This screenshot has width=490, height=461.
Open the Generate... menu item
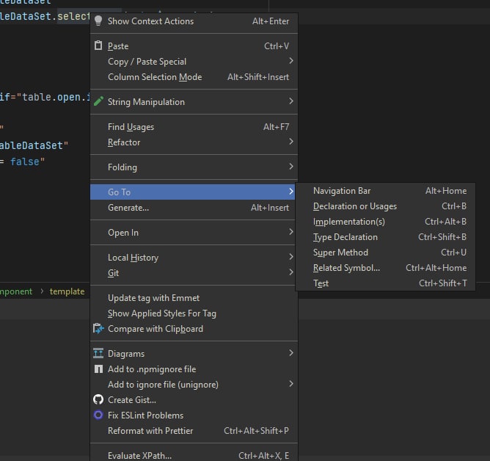click(128, 208)
